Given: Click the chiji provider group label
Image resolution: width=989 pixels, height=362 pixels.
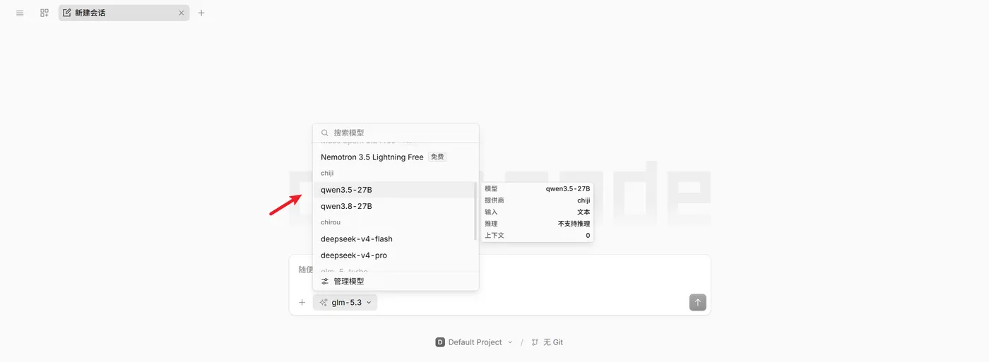Looking at the screenshot, I should (327, 173).
